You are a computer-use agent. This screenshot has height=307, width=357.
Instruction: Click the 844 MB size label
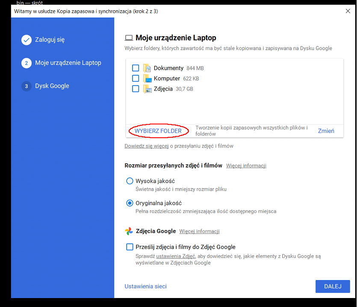pos(195,68)
